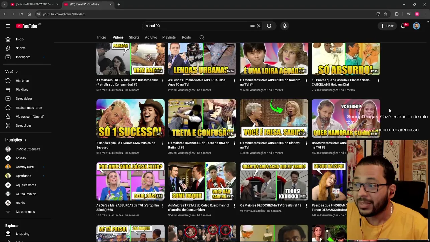Open the notifications bell

click(x=403, y=26)
